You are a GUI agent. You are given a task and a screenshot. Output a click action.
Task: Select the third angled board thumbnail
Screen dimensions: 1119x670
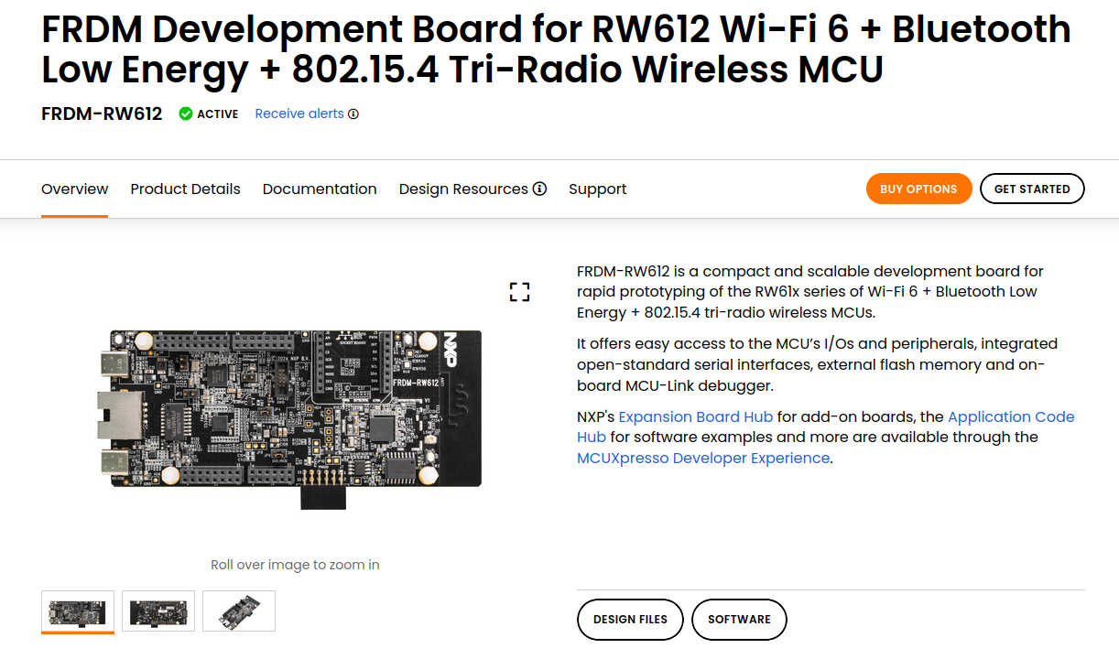[x=239, y=611]
